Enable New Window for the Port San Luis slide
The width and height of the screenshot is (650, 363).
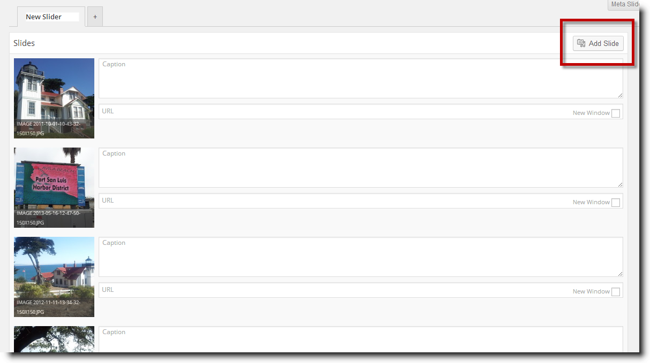point(616,203)
